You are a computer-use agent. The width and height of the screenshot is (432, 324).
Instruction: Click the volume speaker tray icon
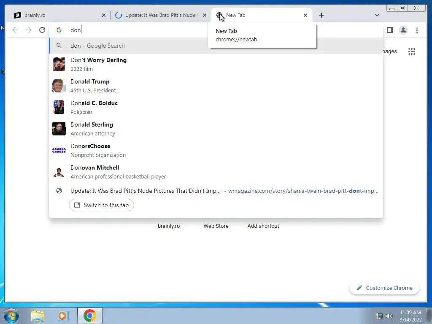389,316
